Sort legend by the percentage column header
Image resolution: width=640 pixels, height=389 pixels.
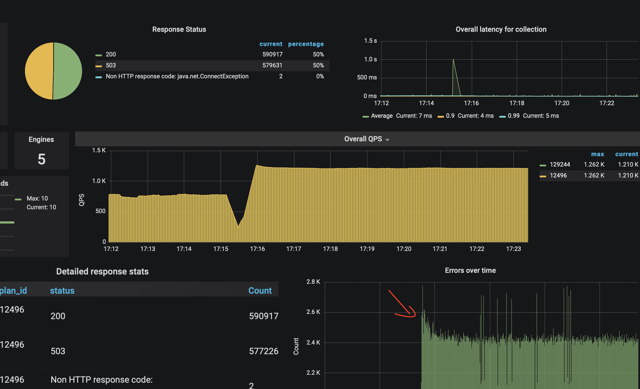click(x=306, y=44)
